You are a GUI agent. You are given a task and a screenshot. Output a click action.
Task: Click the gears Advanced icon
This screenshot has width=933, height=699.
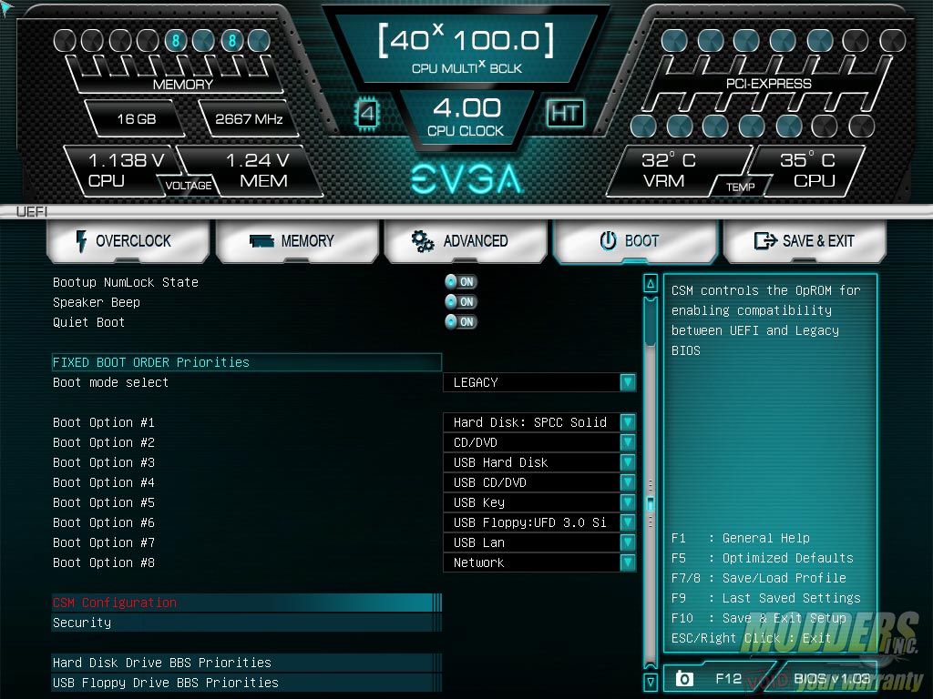(423, 240)
